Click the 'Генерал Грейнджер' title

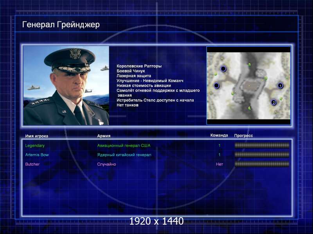coord(61,25)
